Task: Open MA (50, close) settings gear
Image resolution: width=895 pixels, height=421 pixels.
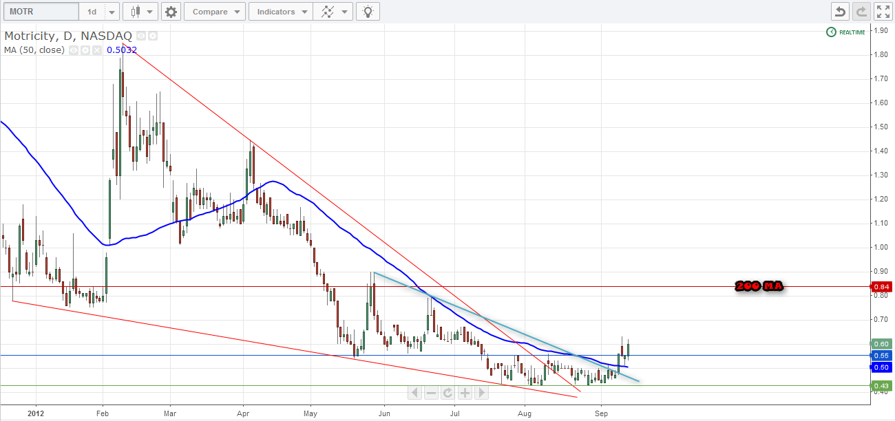Action: pyautogui.click(x=85, y=50)
